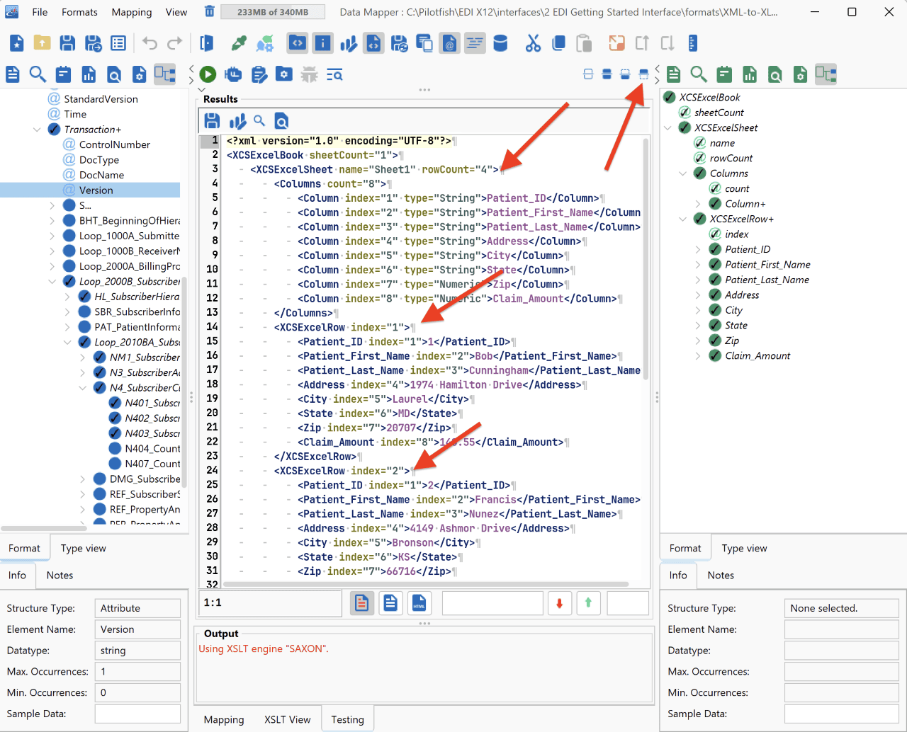The image size is (907, 732).
Task: Click the gray bug debug icon
Action: click(310, 74)
